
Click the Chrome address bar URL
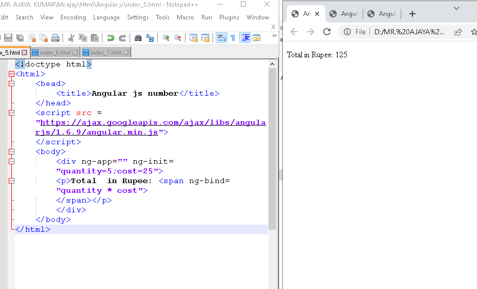click(409, 32)
